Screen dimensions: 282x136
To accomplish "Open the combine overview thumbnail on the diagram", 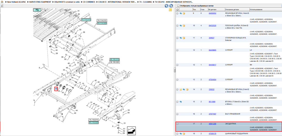I will (x=37, y=10).
